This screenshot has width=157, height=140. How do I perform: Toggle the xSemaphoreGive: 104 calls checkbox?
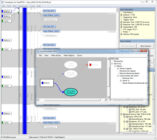tap(130, 124)
